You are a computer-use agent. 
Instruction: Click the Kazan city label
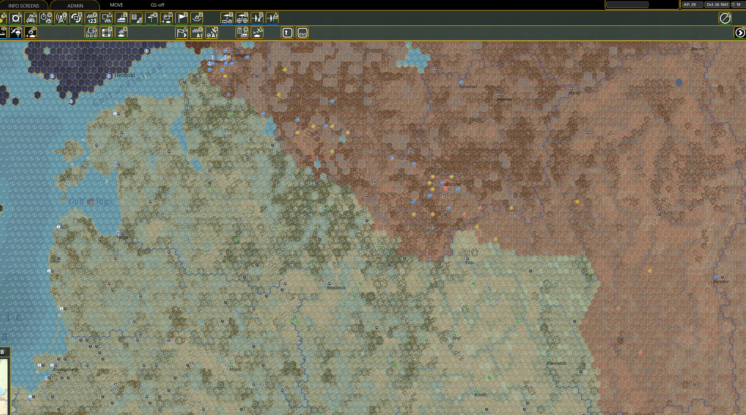click(x=698, y=49)
